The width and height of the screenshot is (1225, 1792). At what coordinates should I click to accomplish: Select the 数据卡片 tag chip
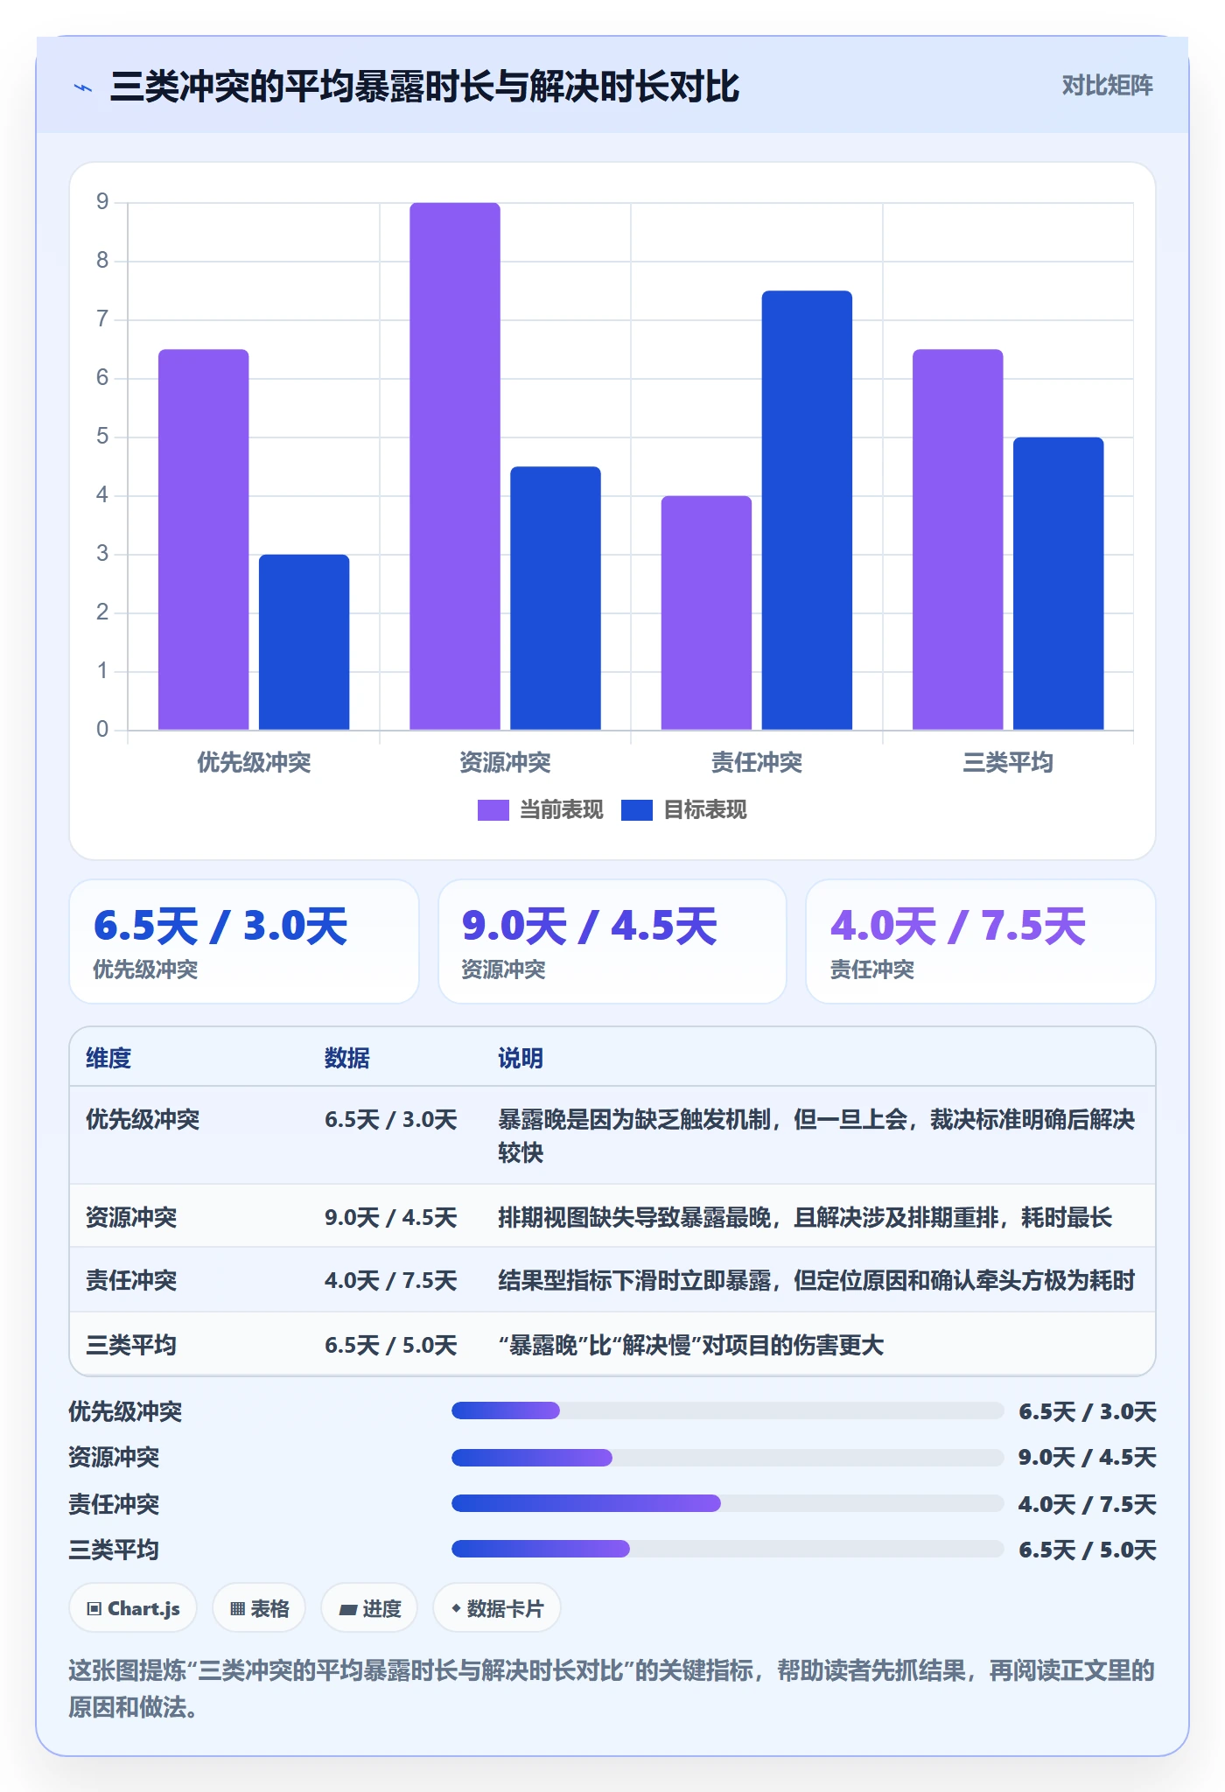pos(497,1608)
